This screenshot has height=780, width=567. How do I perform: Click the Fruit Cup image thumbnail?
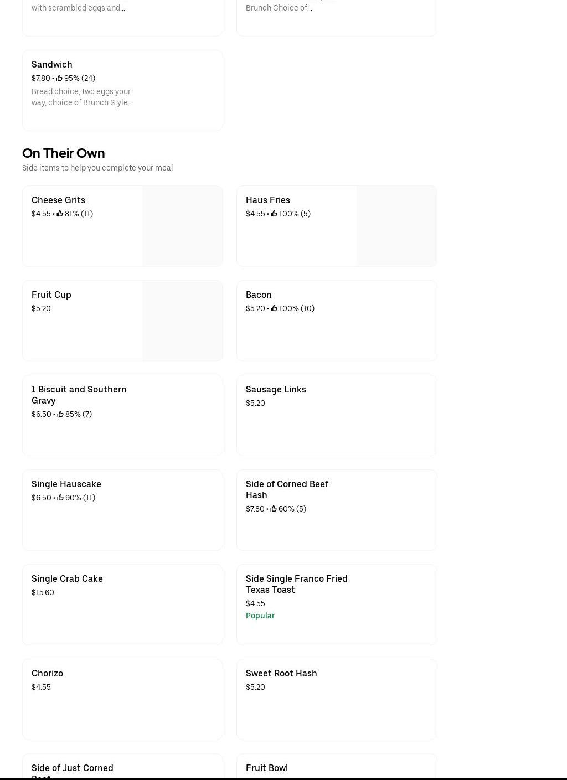point(182,321)
